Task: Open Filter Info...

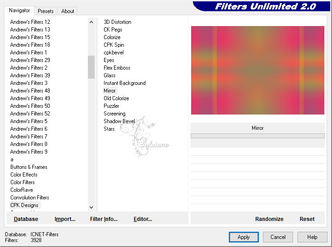Action: [104, 219]
